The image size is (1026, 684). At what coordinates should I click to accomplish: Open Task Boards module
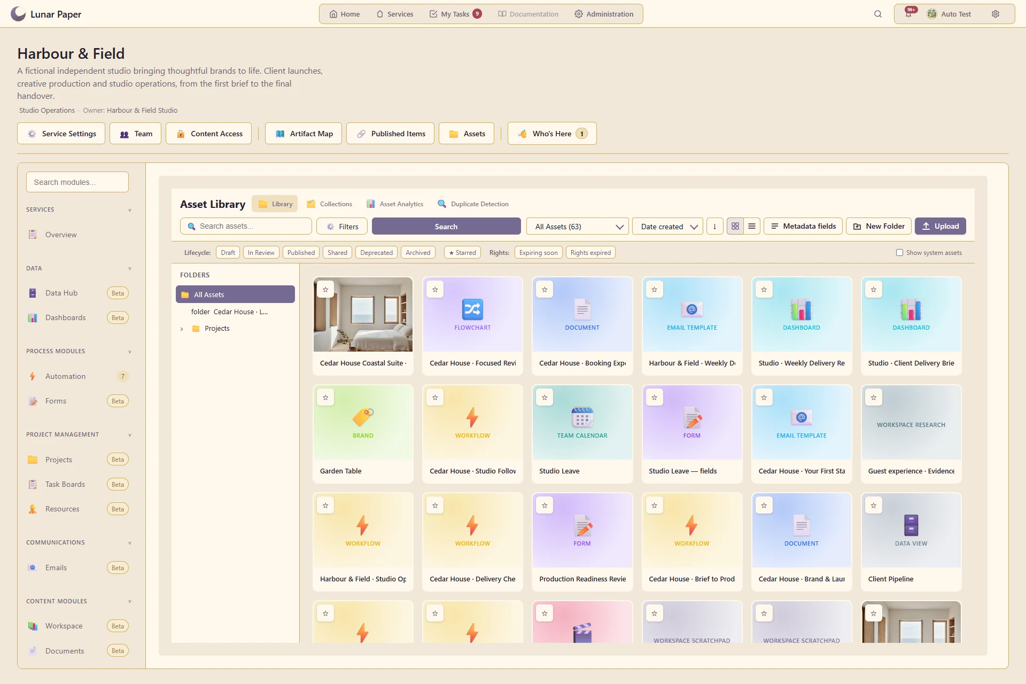click(77, 484)
